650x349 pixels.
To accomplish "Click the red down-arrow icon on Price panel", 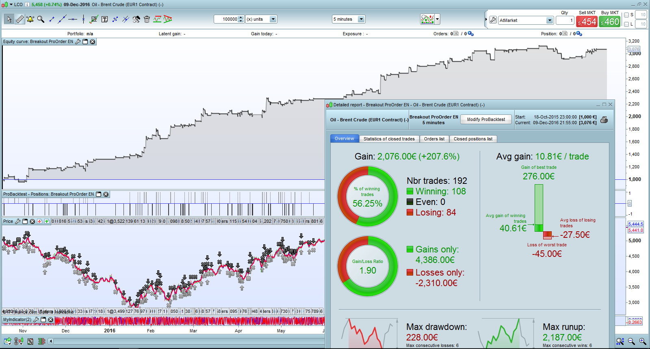I will click(x=39, y=221).
